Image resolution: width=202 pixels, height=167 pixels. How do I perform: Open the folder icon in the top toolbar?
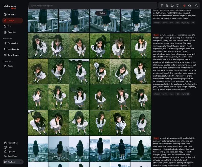click(172, 6)
